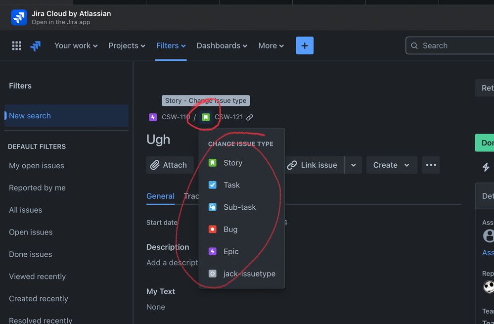Open the Link issue chevron dropdown
This screenshot has width=494, height=324.
pyautogui.click(x=353, y=165)
